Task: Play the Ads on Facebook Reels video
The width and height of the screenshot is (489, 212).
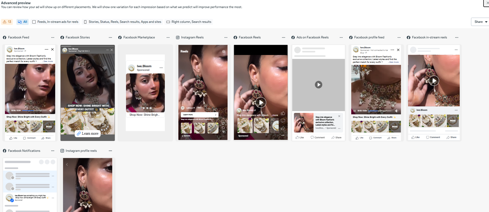Action: (x=318, y=85)
